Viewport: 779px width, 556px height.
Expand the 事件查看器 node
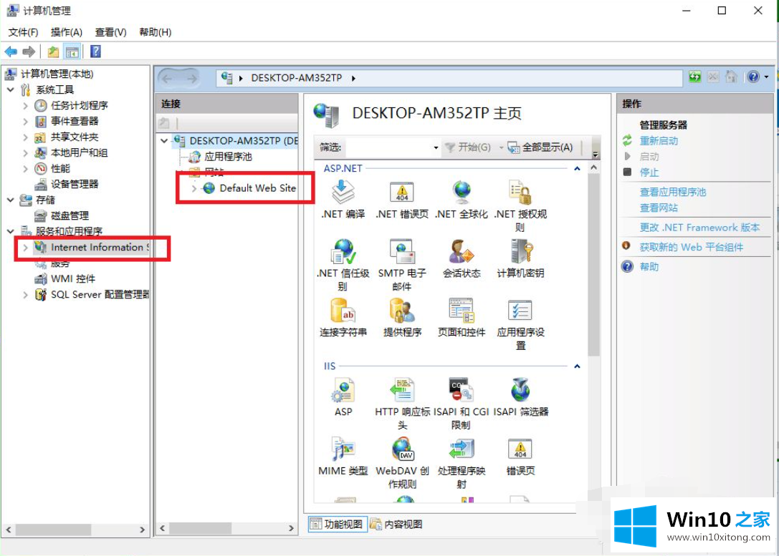point(25,121)
